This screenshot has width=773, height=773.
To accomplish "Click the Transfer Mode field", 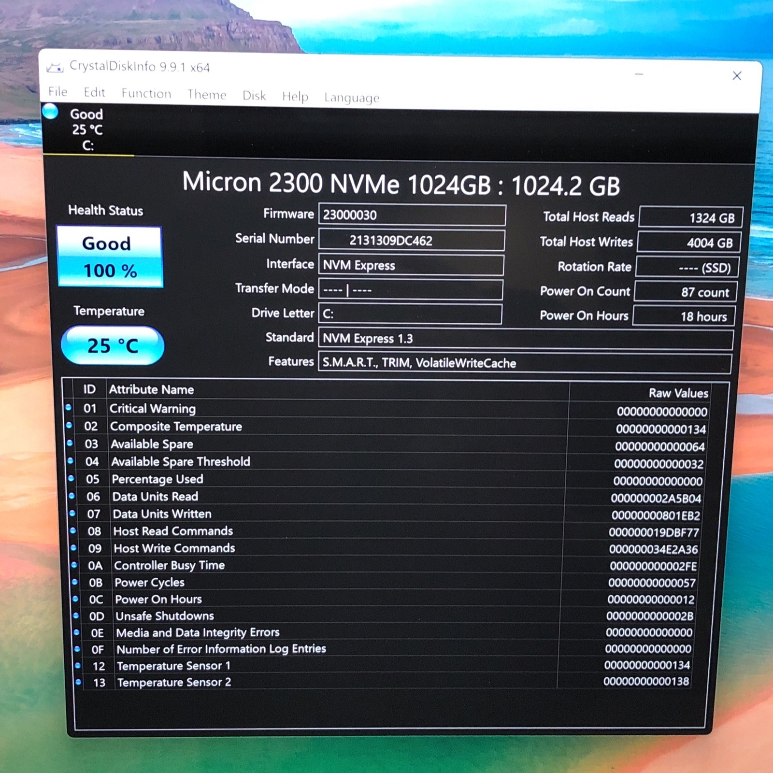I will click(410, 289).
